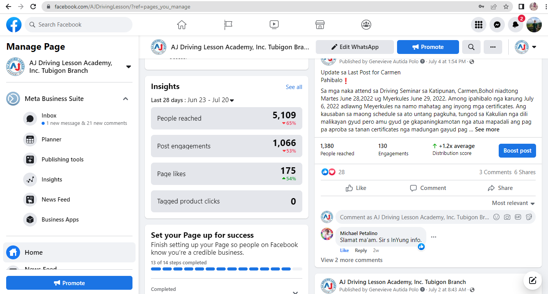Screen dimensions: 548x294
Task: Click the account profile picture on Facebook bar
Action: 534,25
